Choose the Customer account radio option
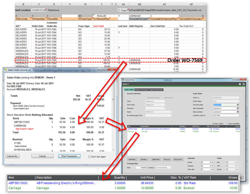Viewport: 250px width, 194px height. (146, 97)
